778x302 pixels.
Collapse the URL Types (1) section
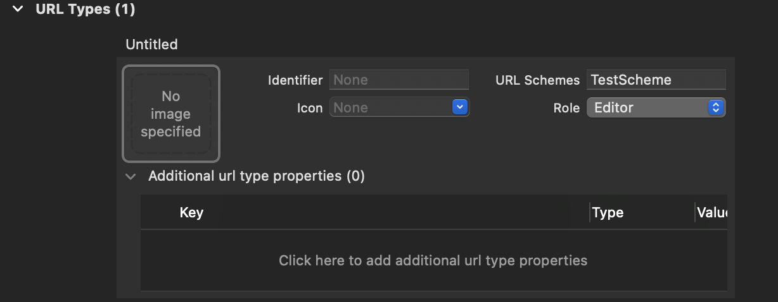pyautogui.click(x=18, y=9)
